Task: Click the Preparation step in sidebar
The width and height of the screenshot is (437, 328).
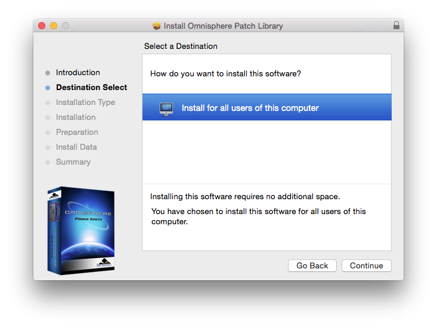Action: pos(77,132)
